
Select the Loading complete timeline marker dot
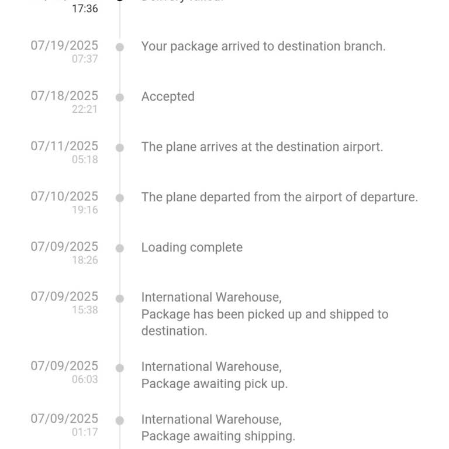point(120,248)
